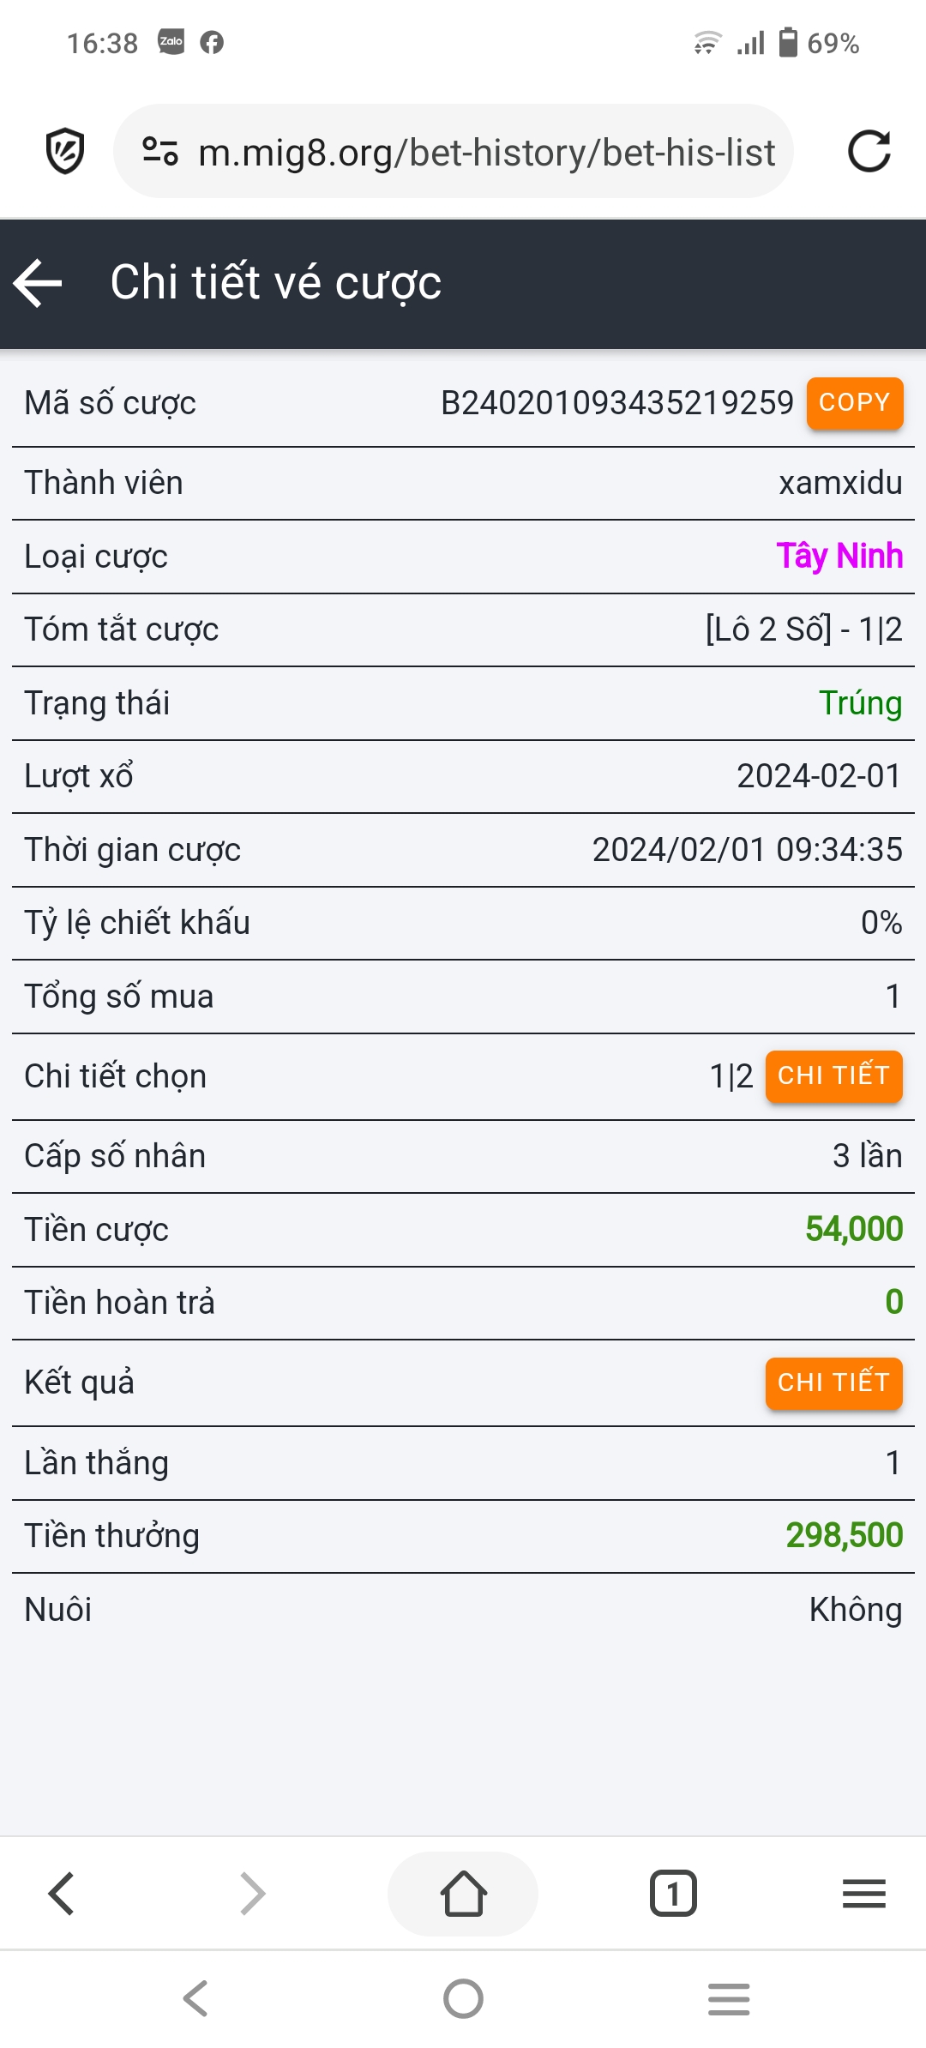Navigate forward with browser forward chevron

tap(253, 1894)
